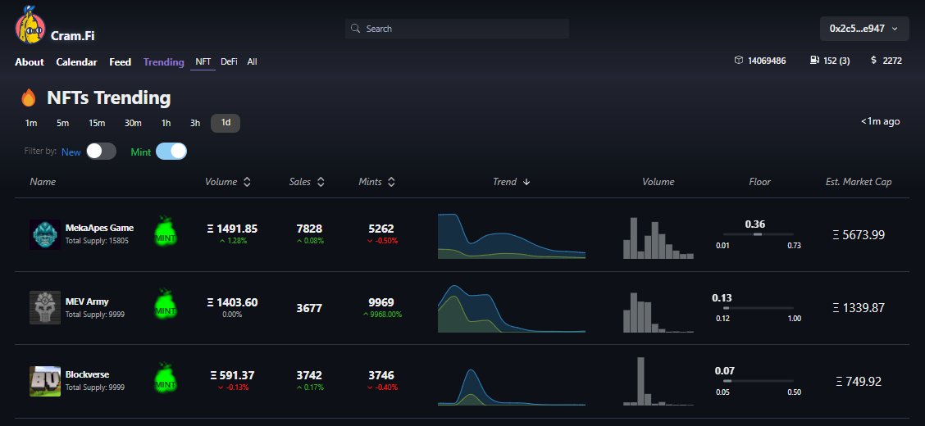Click the <1m ago update label
This screenshot has height=426, width=925.
[x=880, y=121]
